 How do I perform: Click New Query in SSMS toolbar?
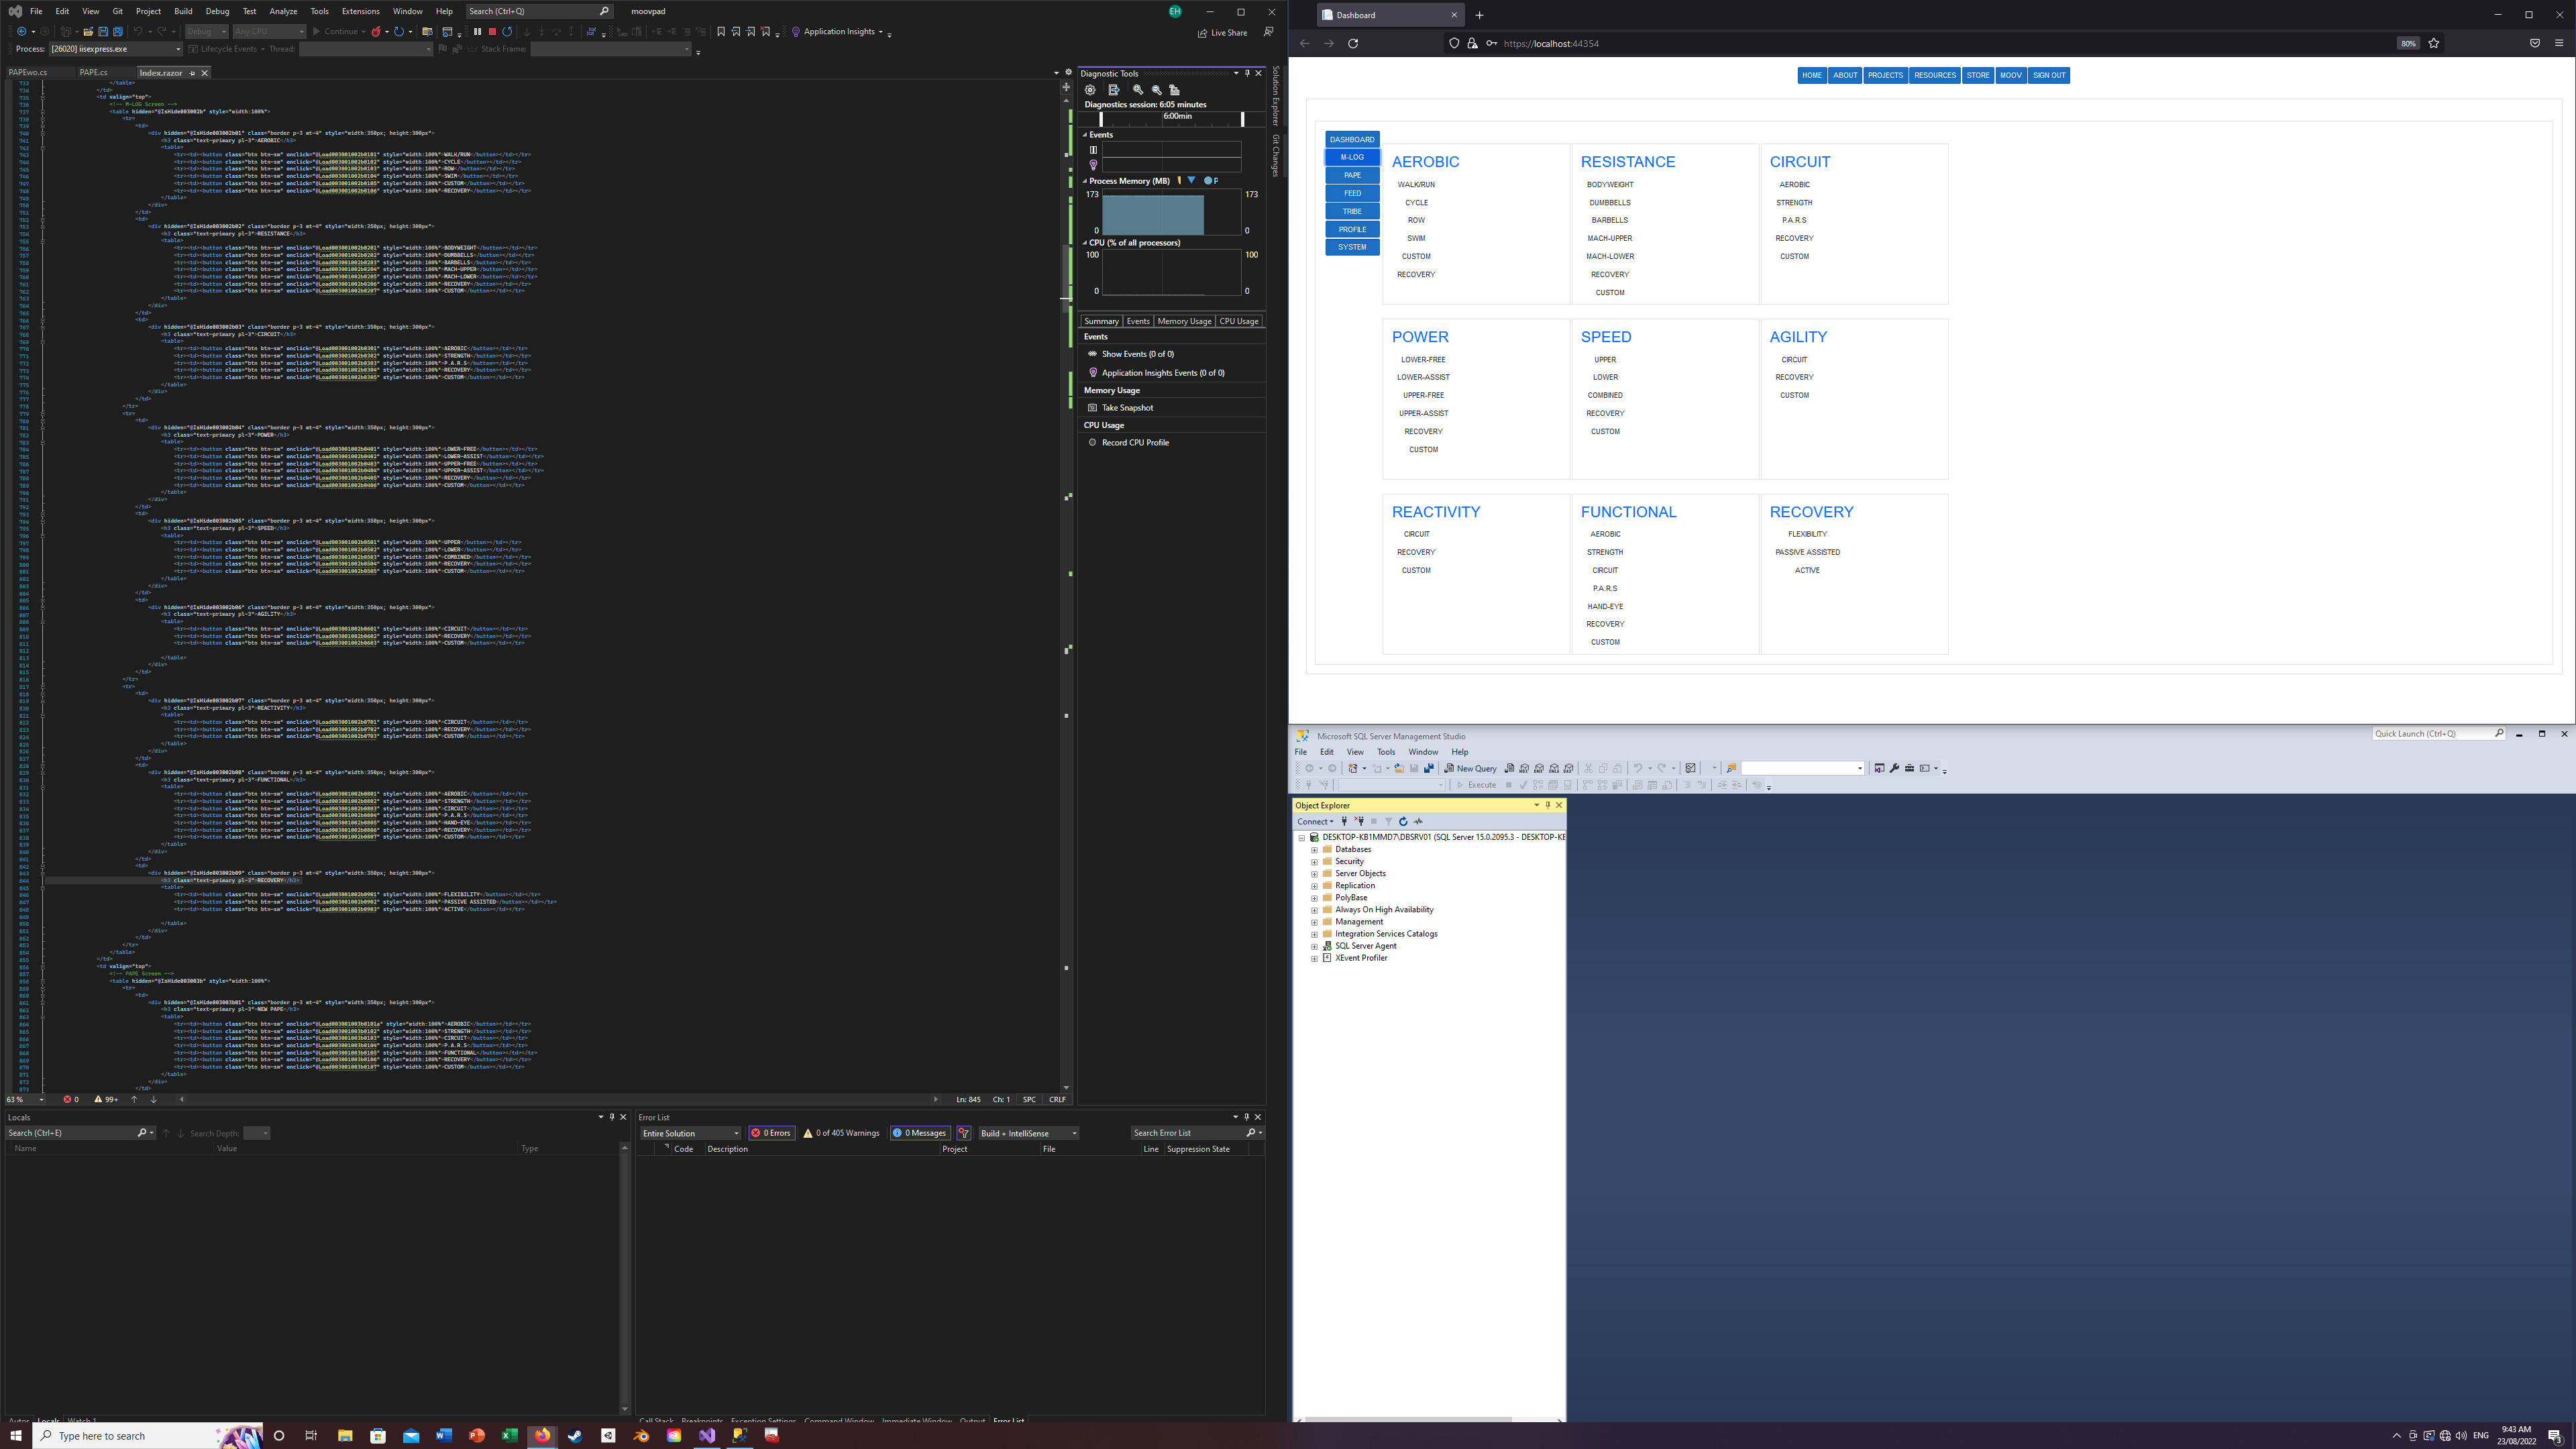[1470, 768]
